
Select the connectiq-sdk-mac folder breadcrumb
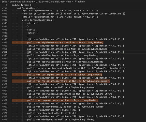pyautogui.click(x=37, y=2)
